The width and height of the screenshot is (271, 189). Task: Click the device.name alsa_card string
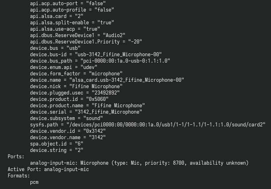coord(126,80)
